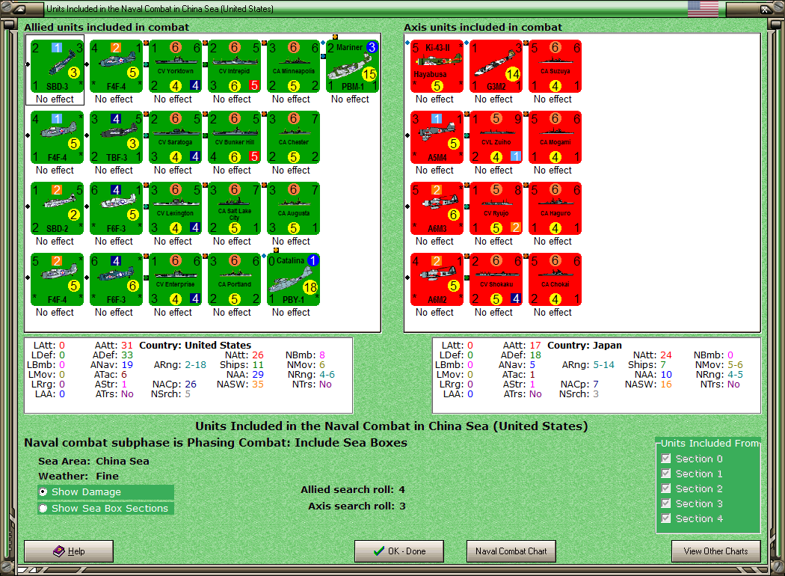785x576 pixels.
Task: Select the CA Suzuya cruiser counter
Action: point(555,66)
